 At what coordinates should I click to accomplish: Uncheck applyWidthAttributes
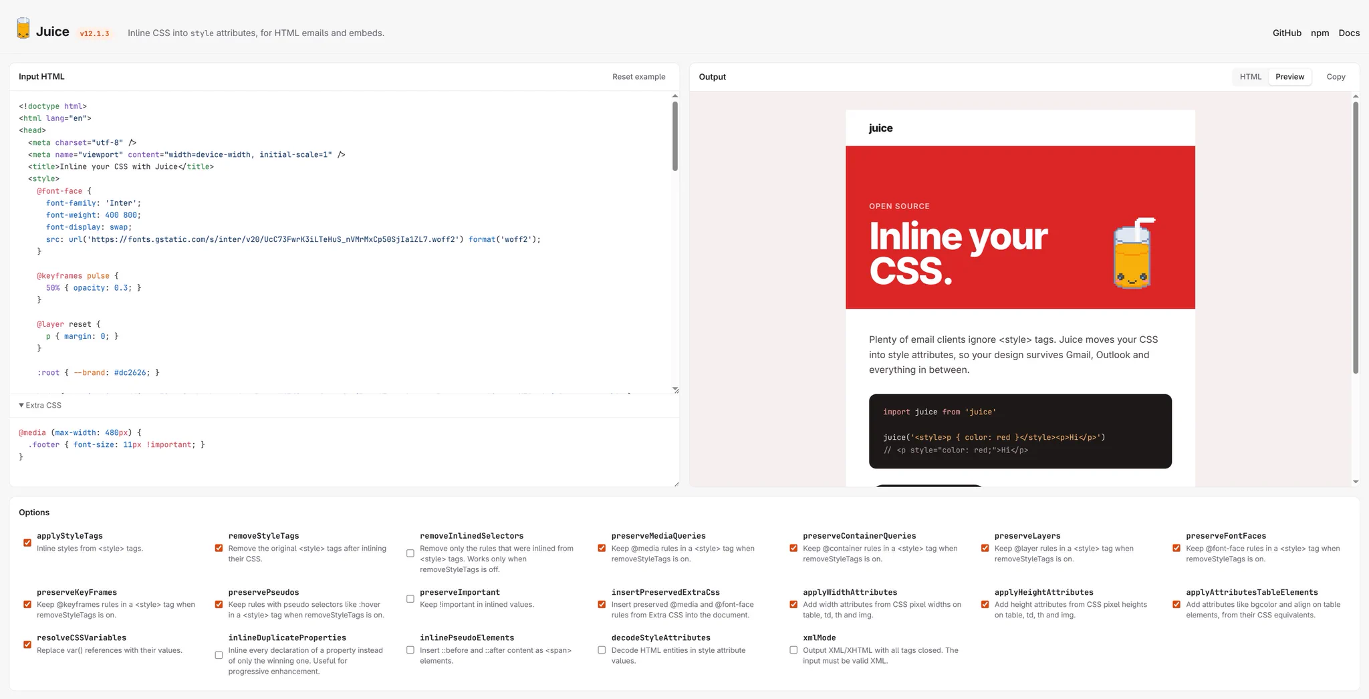pyautogui.click(x=793, y=604)
